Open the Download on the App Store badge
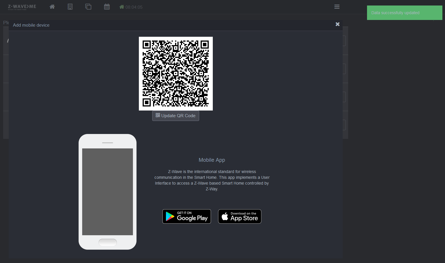The image size is (445, 263). (x=240, y=216)
